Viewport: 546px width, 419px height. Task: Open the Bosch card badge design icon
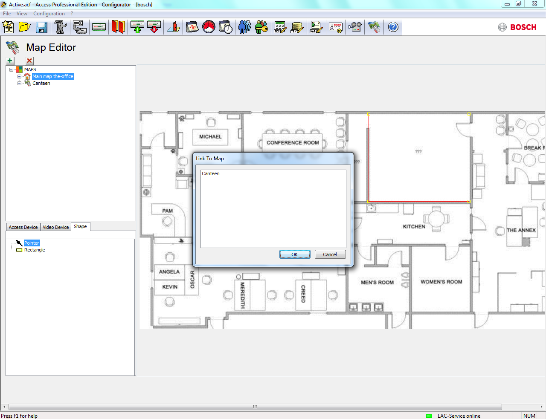[336, 27]
